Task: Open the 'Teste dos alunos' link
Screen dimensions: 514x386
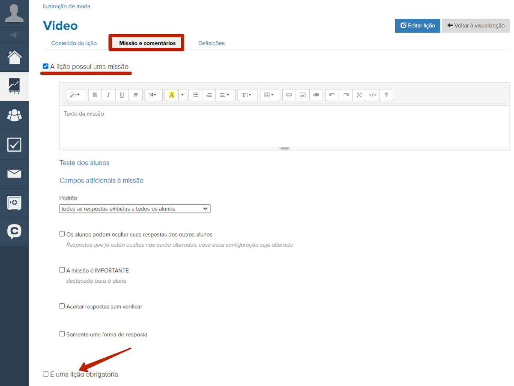Action: click(x=84, y=163)
